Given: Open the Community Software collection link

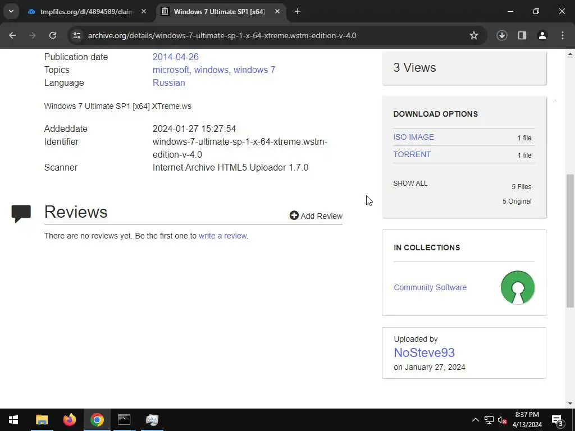Looking at the screenshot, I should pos(430,287).
